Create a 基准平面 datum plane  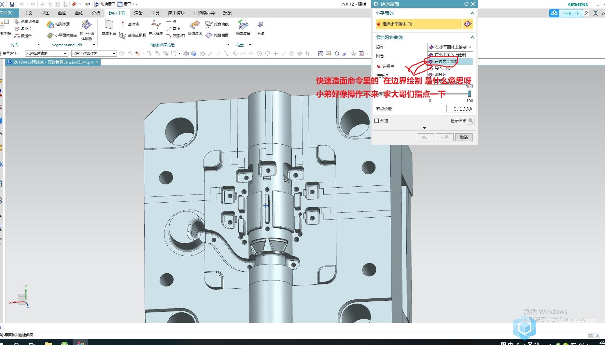point(109,28)
